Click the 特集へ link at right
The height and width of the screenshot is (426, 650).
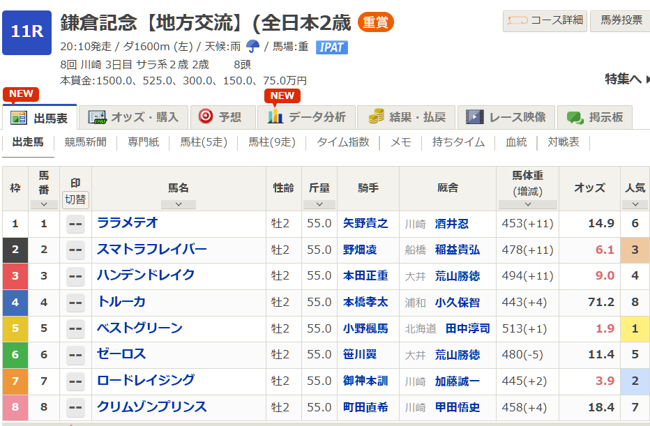tap(623, 79)
